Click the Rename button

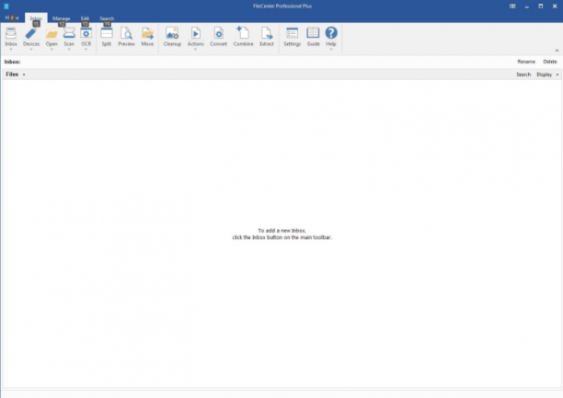526,62
